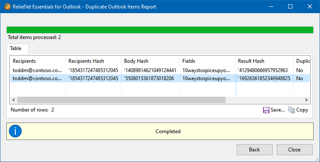Screen dimensions: 320x162
Task: Click 'Total items processed: 2' label
Action: point(34,37)
